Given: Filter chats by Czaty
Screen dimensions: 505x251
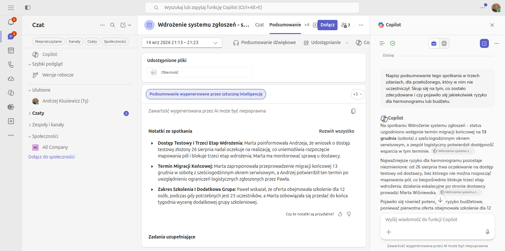Looking at the screenshot, I should point(92,41).
